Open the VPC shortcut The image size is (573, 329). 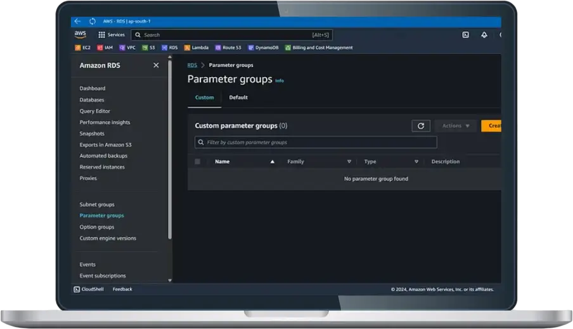(127, 47)
